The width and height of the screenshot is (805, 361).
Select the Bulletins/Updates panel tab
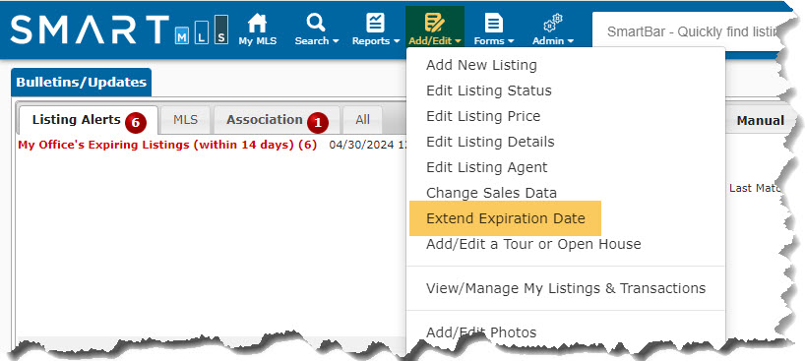[81, 83]
